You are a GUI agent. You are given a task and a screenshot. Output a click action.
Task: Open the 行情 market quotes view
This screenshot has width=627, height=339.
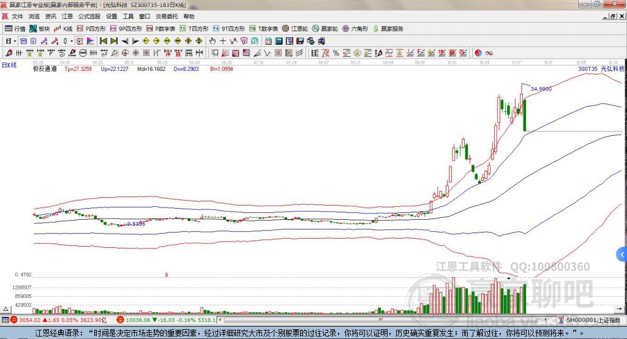coord(15,29)
